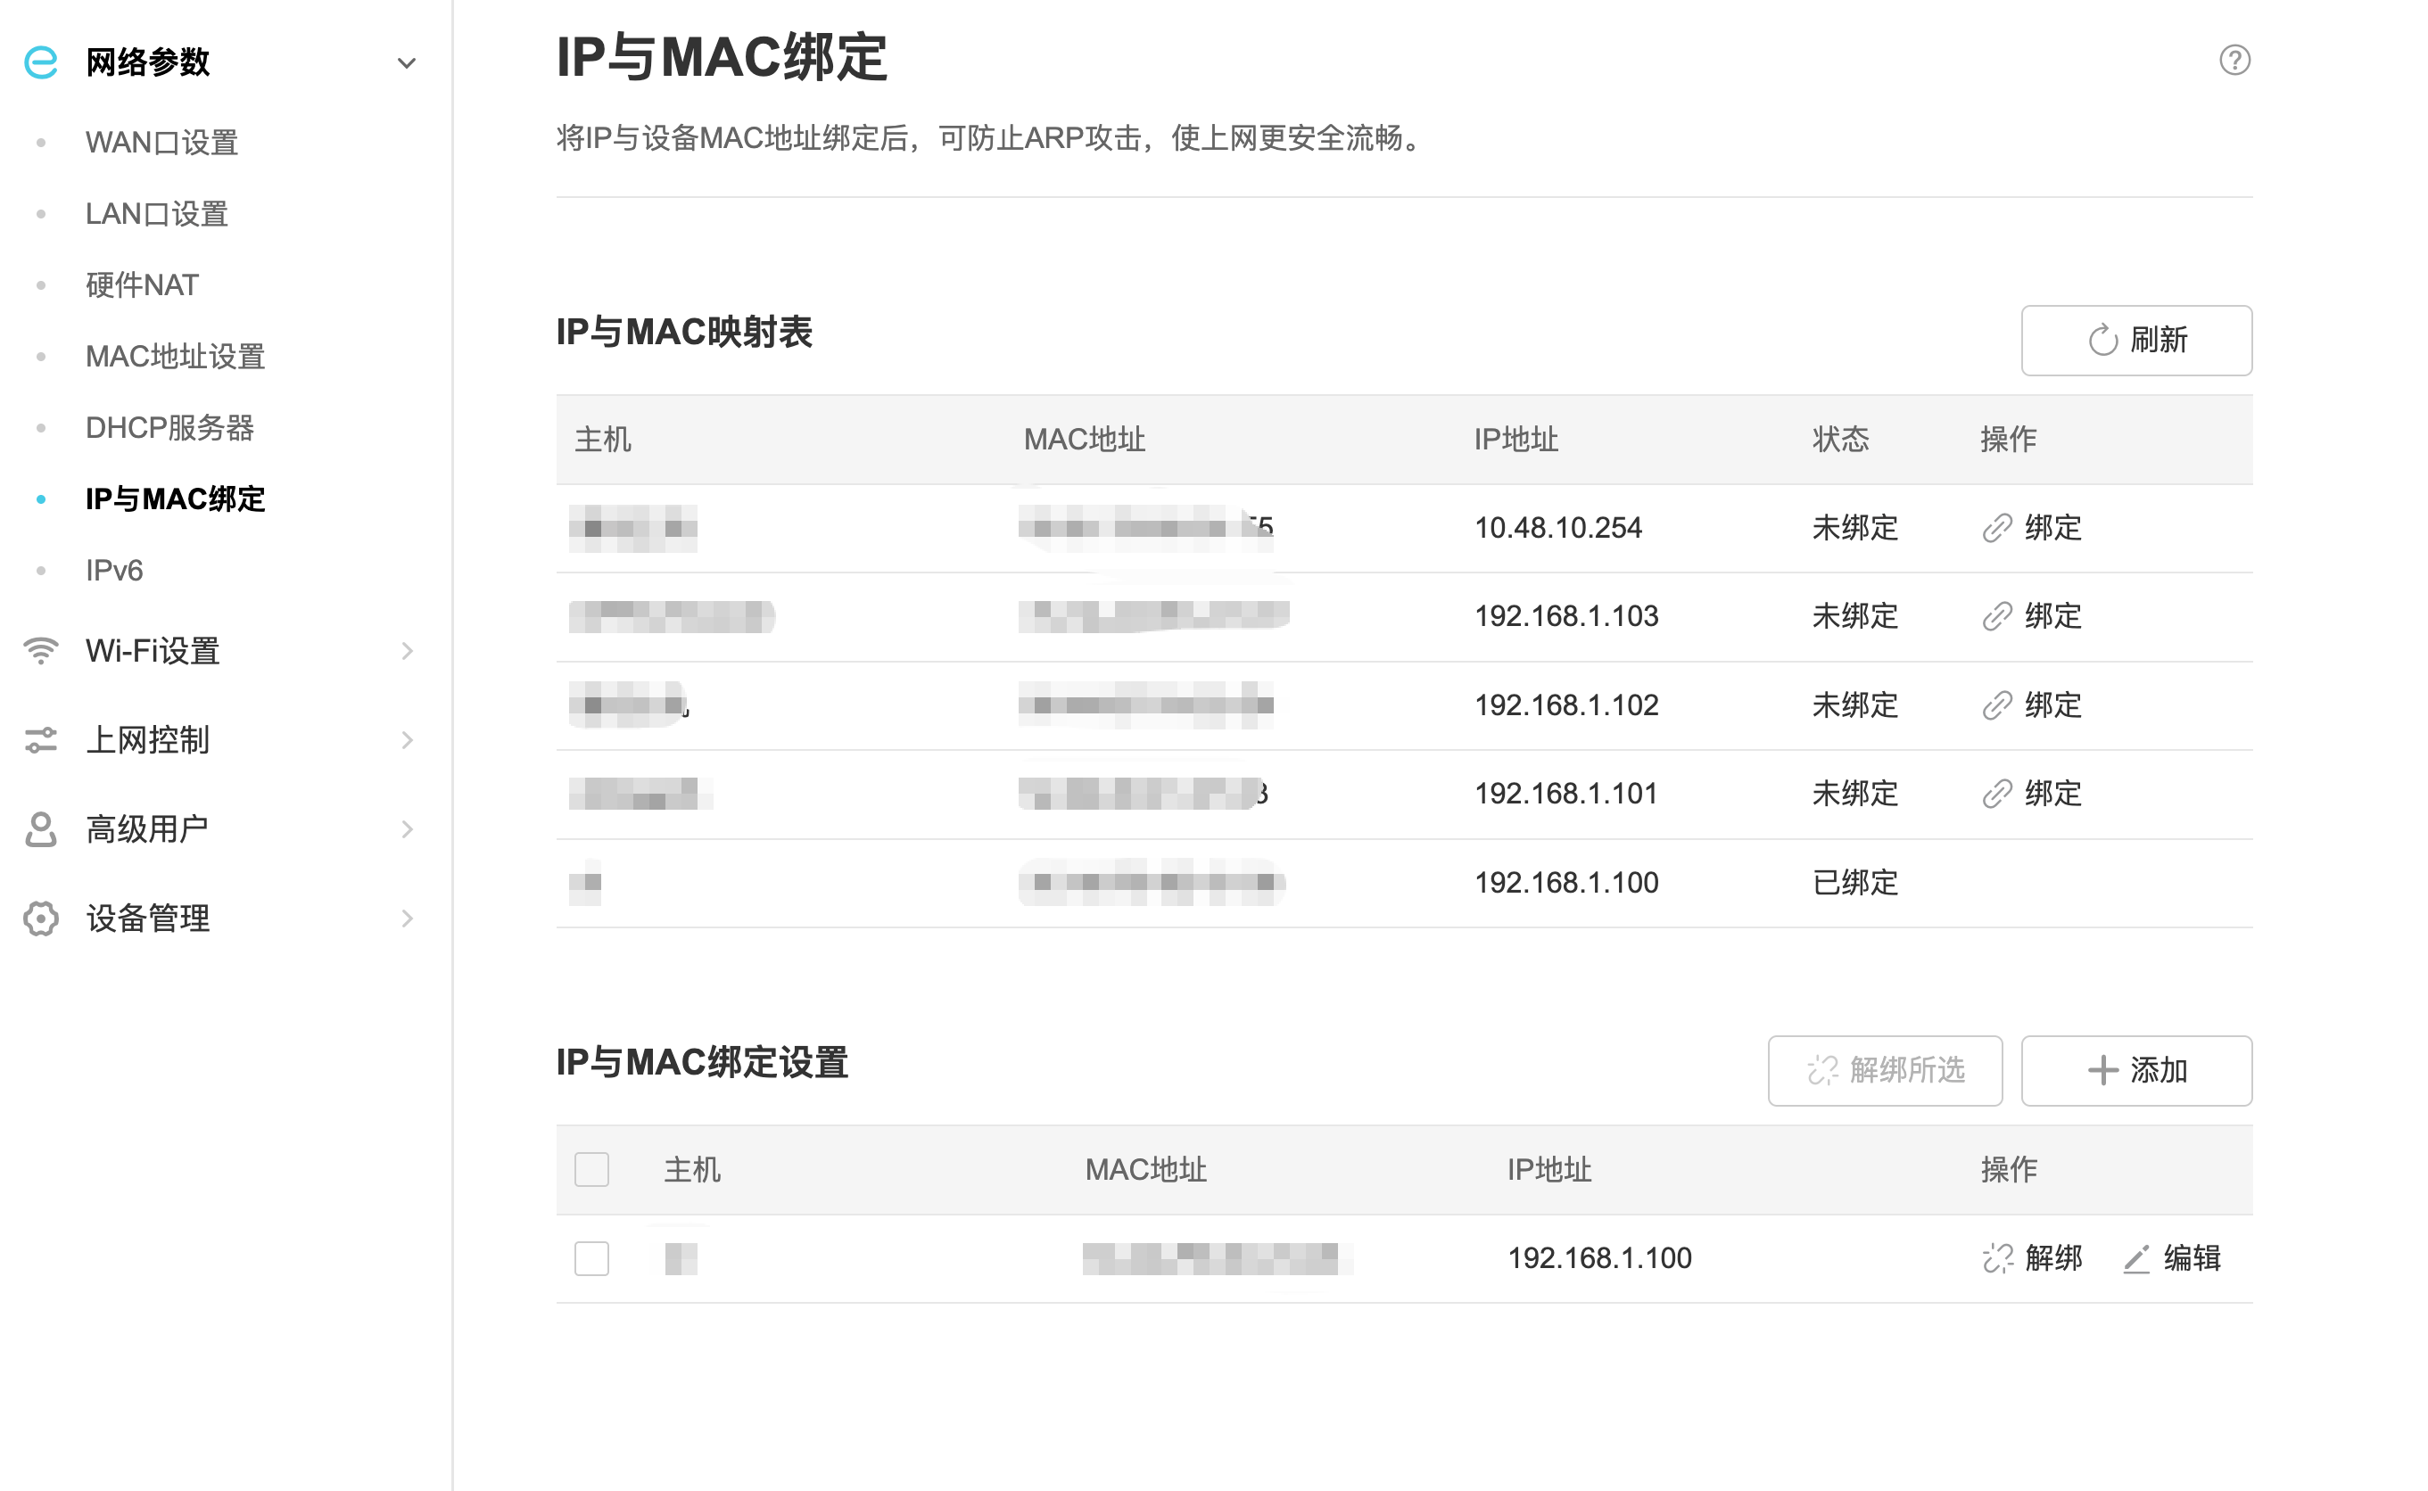The height and width of the screenshot is (1491, 2428).
Task: Click 192.168.1.100 in binding settings table
Action: click(x=1599, y=1258)
